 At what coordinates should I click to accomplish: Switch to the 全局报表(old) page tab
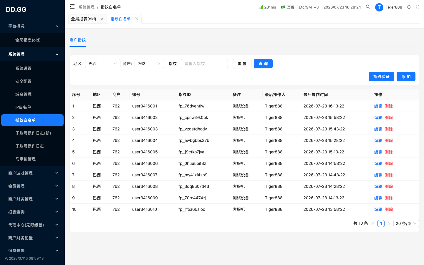tap(84, 19)
